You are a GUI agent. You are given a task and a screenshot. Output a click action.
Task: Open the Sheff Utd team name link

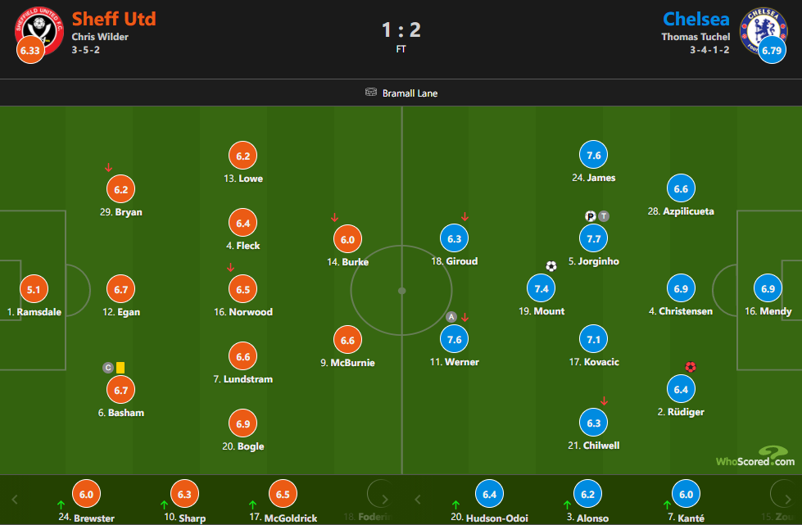tap(114, 19)
